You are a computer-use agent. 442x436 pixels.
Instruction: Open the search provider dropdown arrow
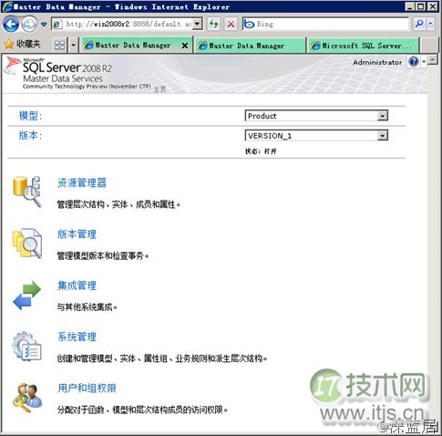(431, 24)
